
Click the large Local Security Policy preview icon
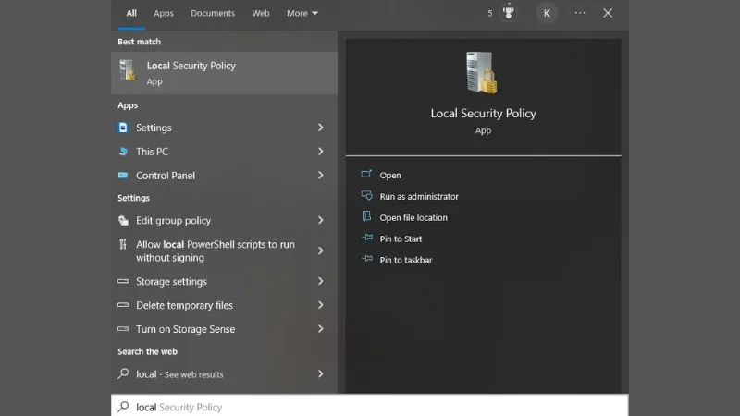[x=482, y=73]
